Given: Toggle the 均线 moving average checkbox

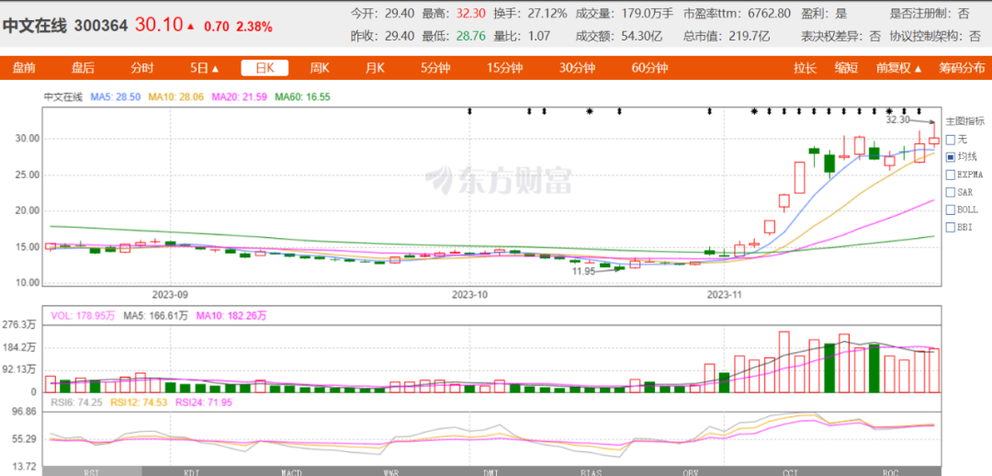Looking at the screenshot, I should [950, 156].
